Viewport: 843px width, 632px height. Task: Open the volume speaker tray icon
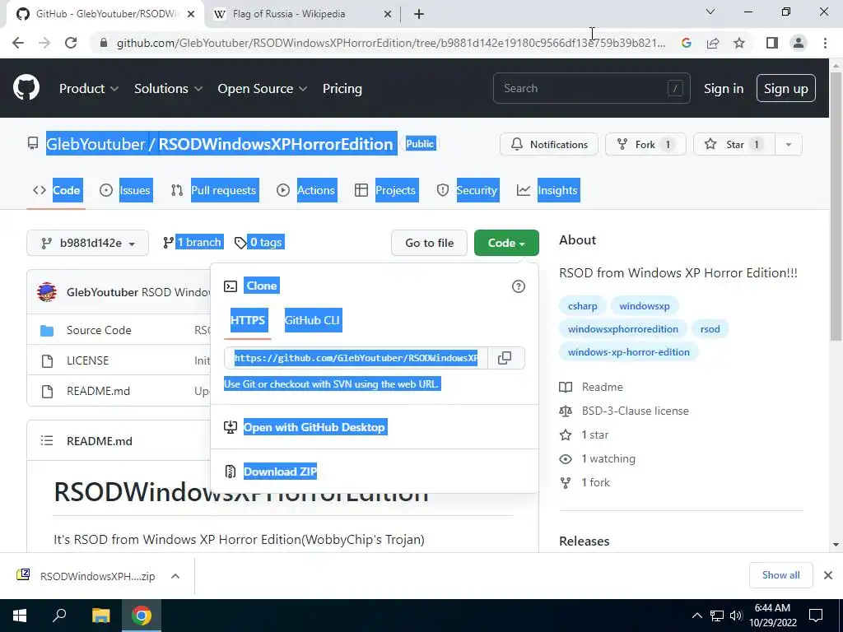pos(736,616)
